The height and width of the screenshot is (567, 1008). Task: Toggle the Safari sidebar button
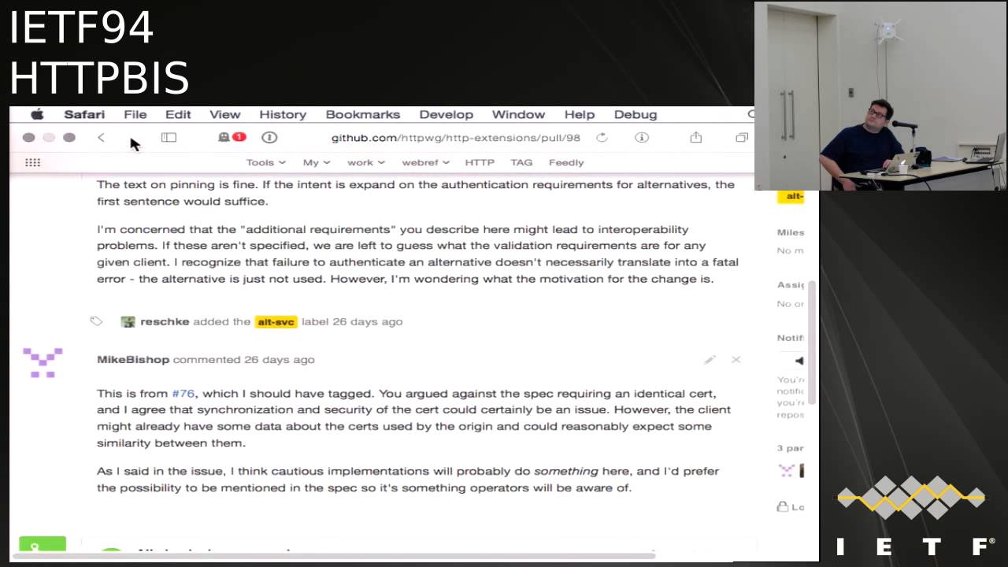[x=169, y=138]
